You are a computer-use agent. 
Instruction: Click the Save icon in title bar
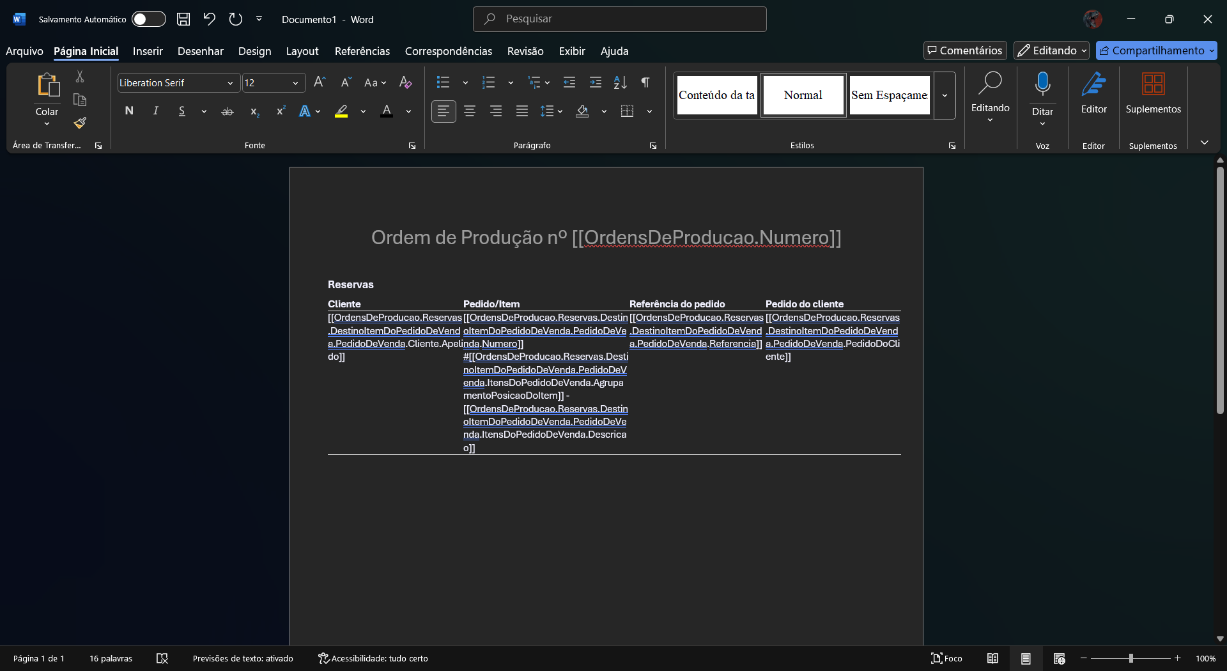click(x=183, y=19)
